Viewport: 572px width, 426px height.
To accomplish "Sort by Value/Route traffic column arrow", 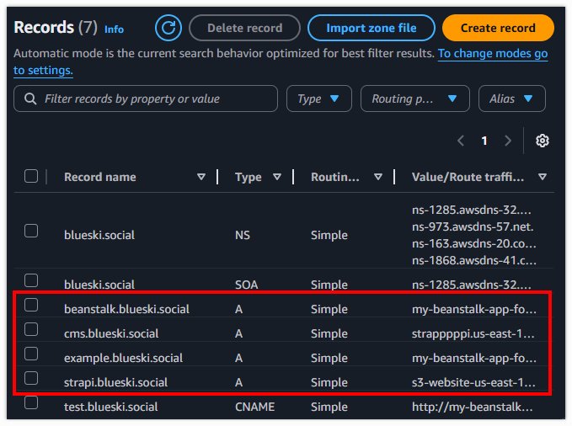I will (x=542, y=177).
